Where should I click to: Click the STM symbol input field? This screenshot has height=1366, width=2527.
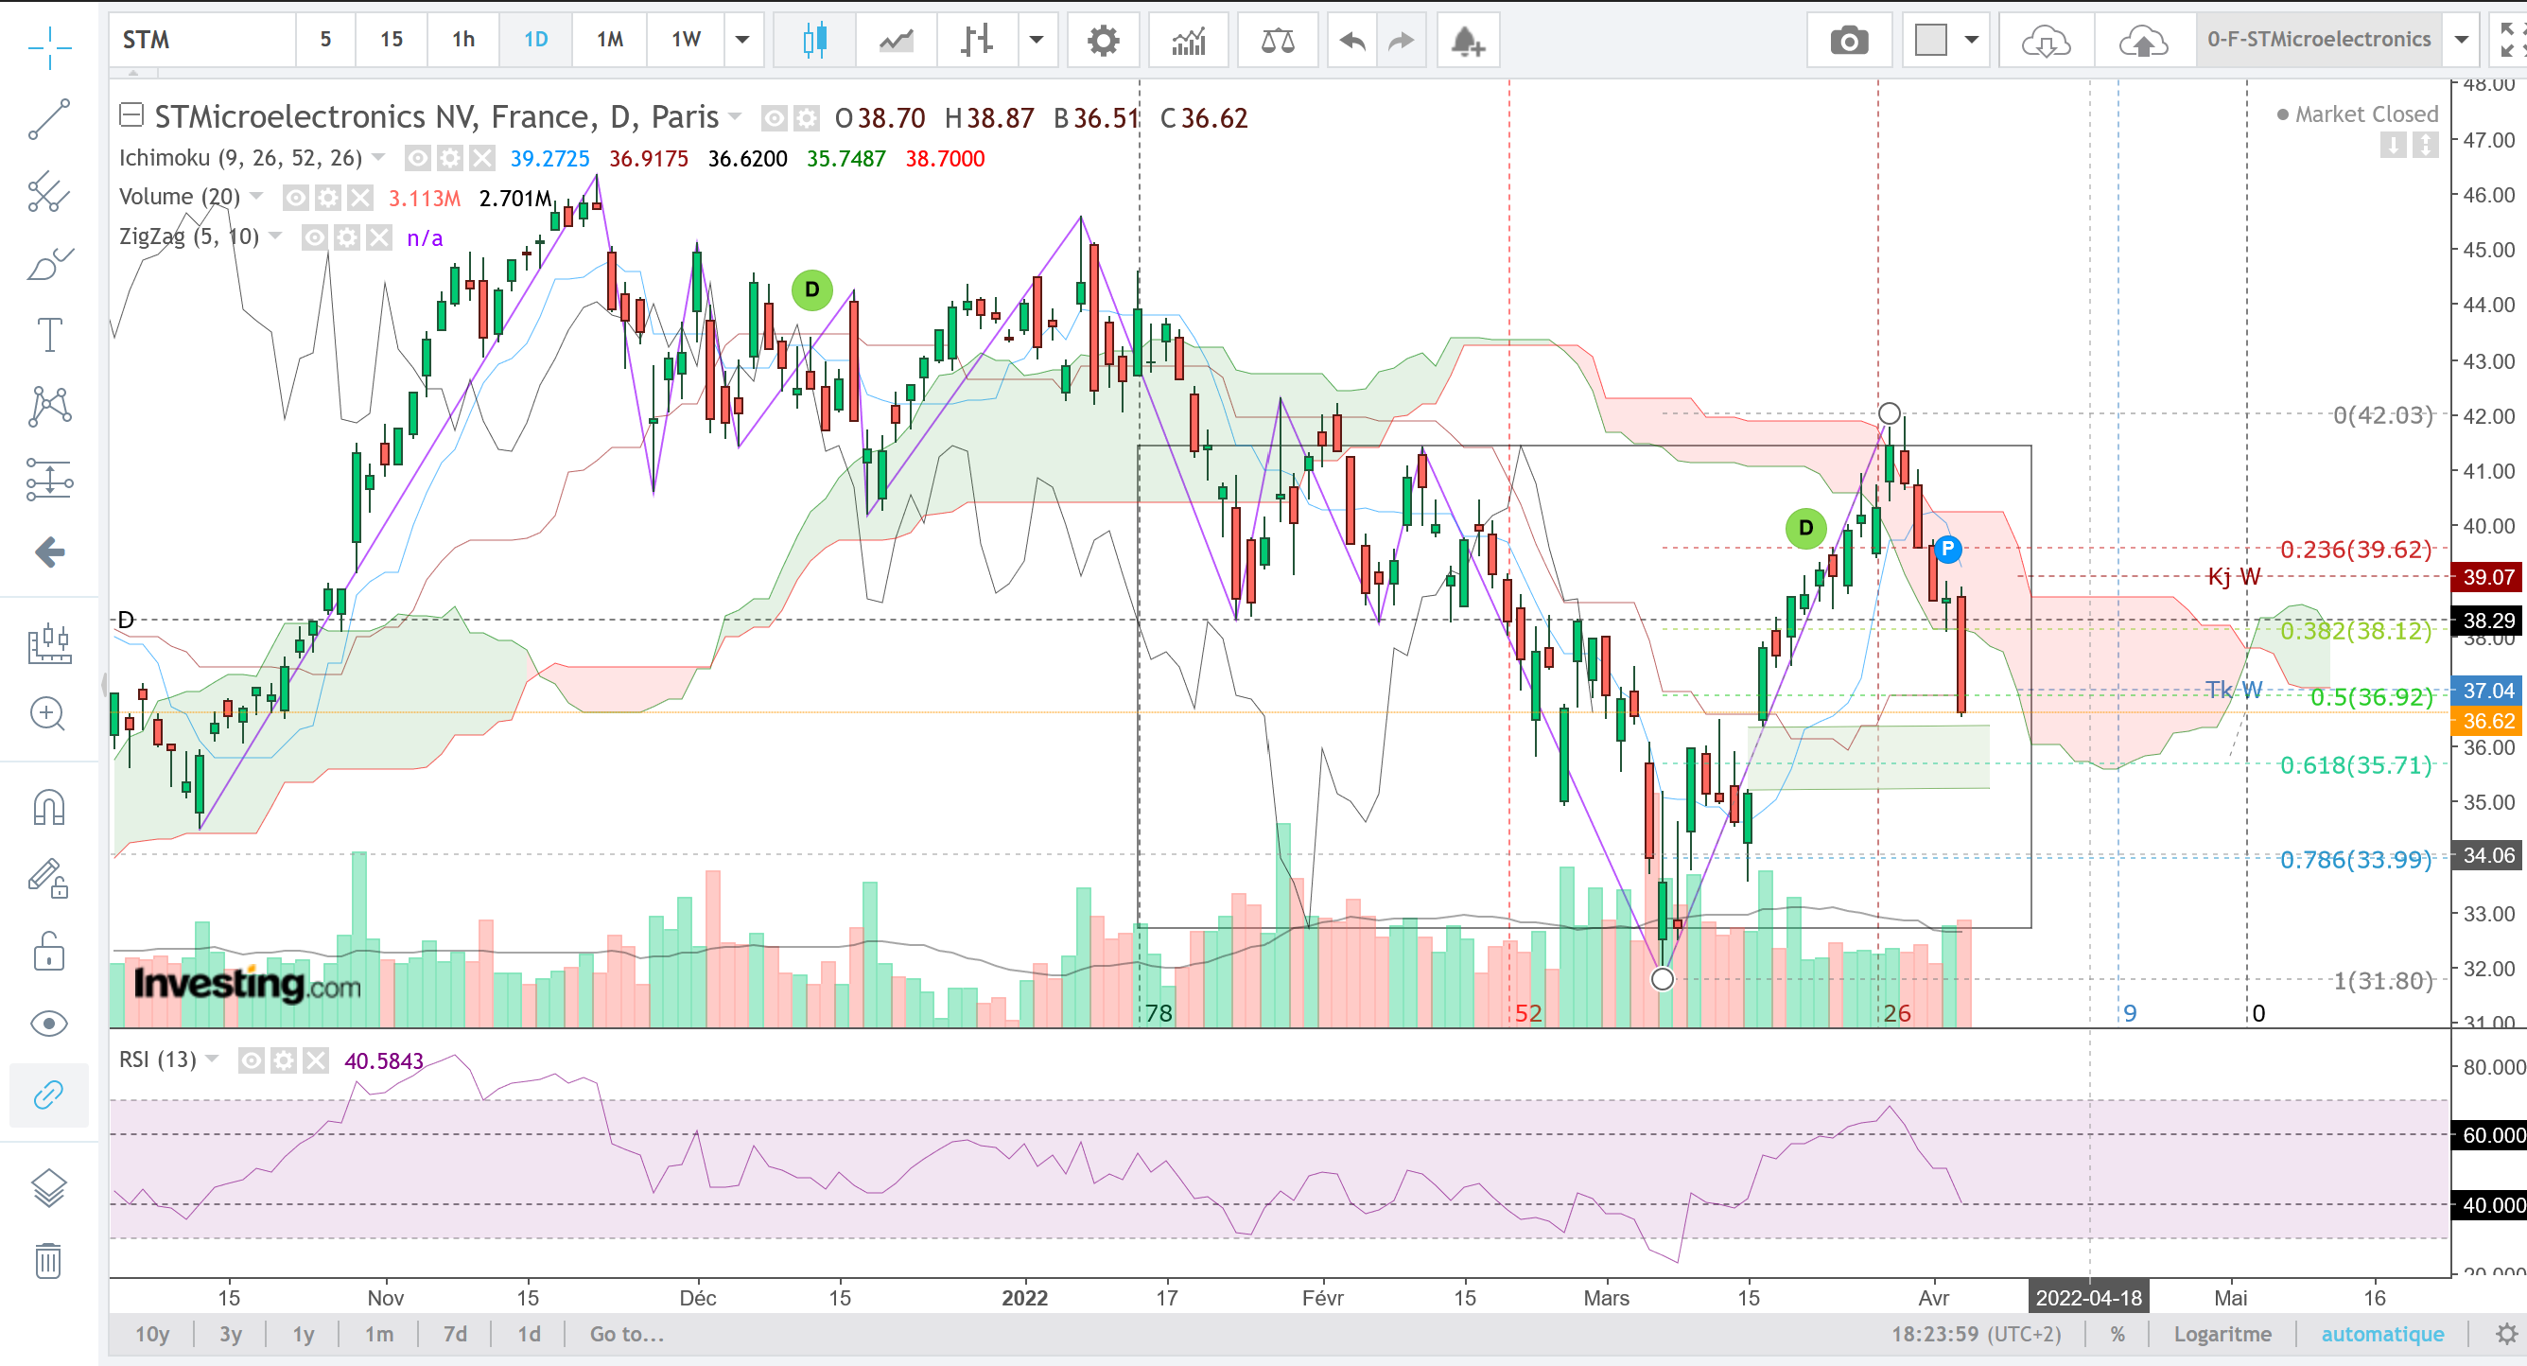tap(202, 41)
